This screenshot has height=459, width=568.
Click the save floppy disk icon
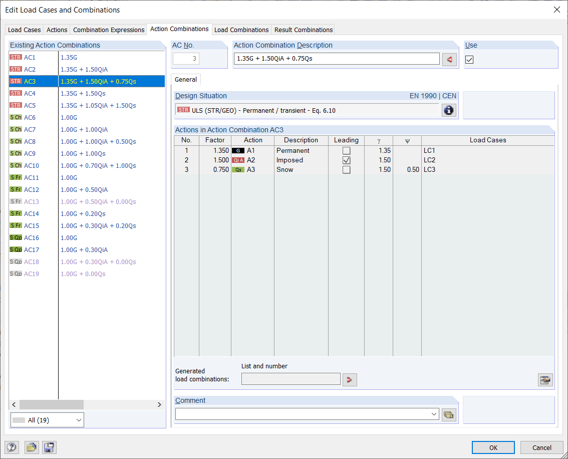tap(49, 447)
